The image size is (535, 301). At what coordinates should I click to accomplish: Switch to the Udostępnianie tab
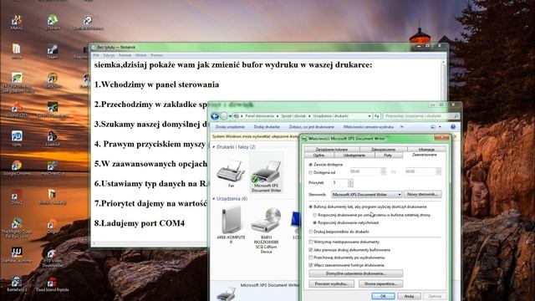(354, 156)
